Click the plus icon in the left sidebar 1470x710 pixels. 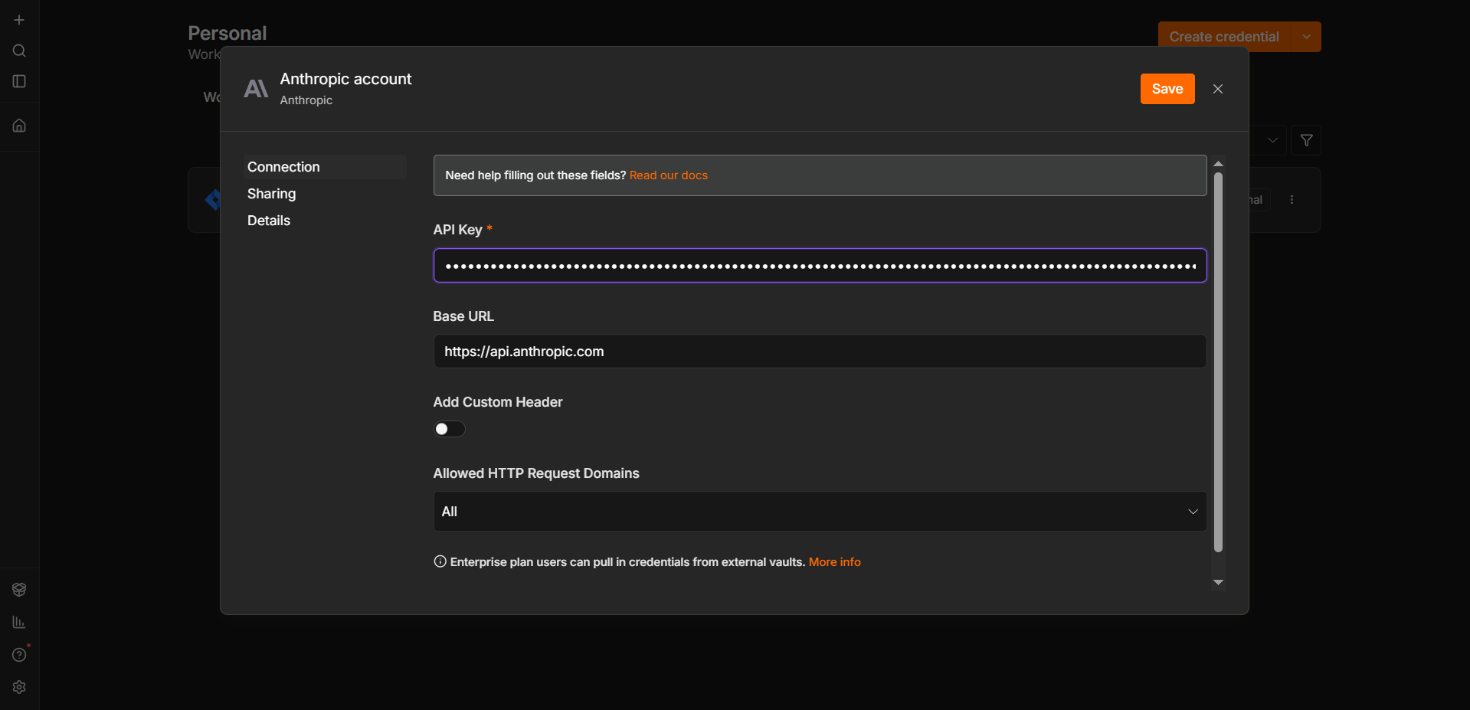[x=19, y=20]
